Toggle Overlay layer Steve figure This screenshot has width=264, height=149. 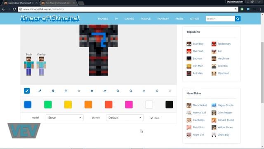click(x=41, y=66)
